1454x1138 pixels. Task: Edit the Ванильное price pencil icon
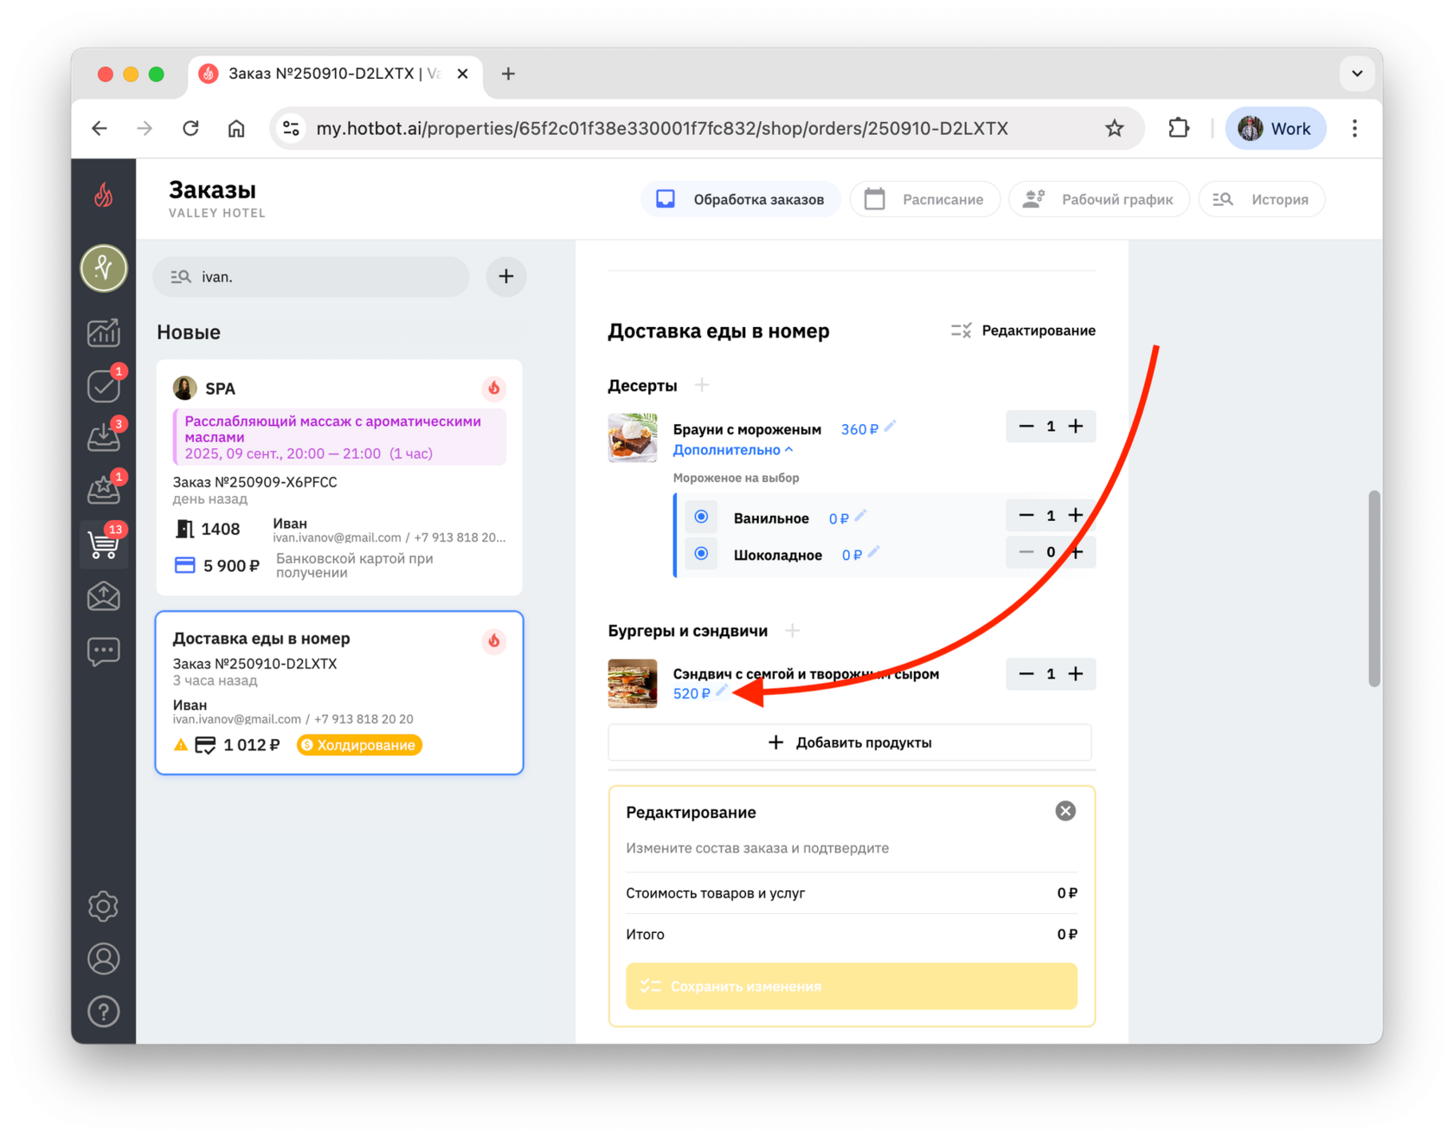click(860, 516)
